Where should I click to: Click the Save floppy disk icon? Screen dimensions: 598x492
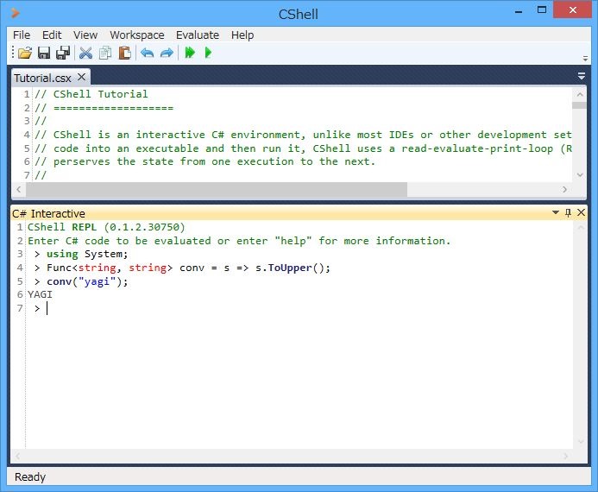tap(43, 54)
